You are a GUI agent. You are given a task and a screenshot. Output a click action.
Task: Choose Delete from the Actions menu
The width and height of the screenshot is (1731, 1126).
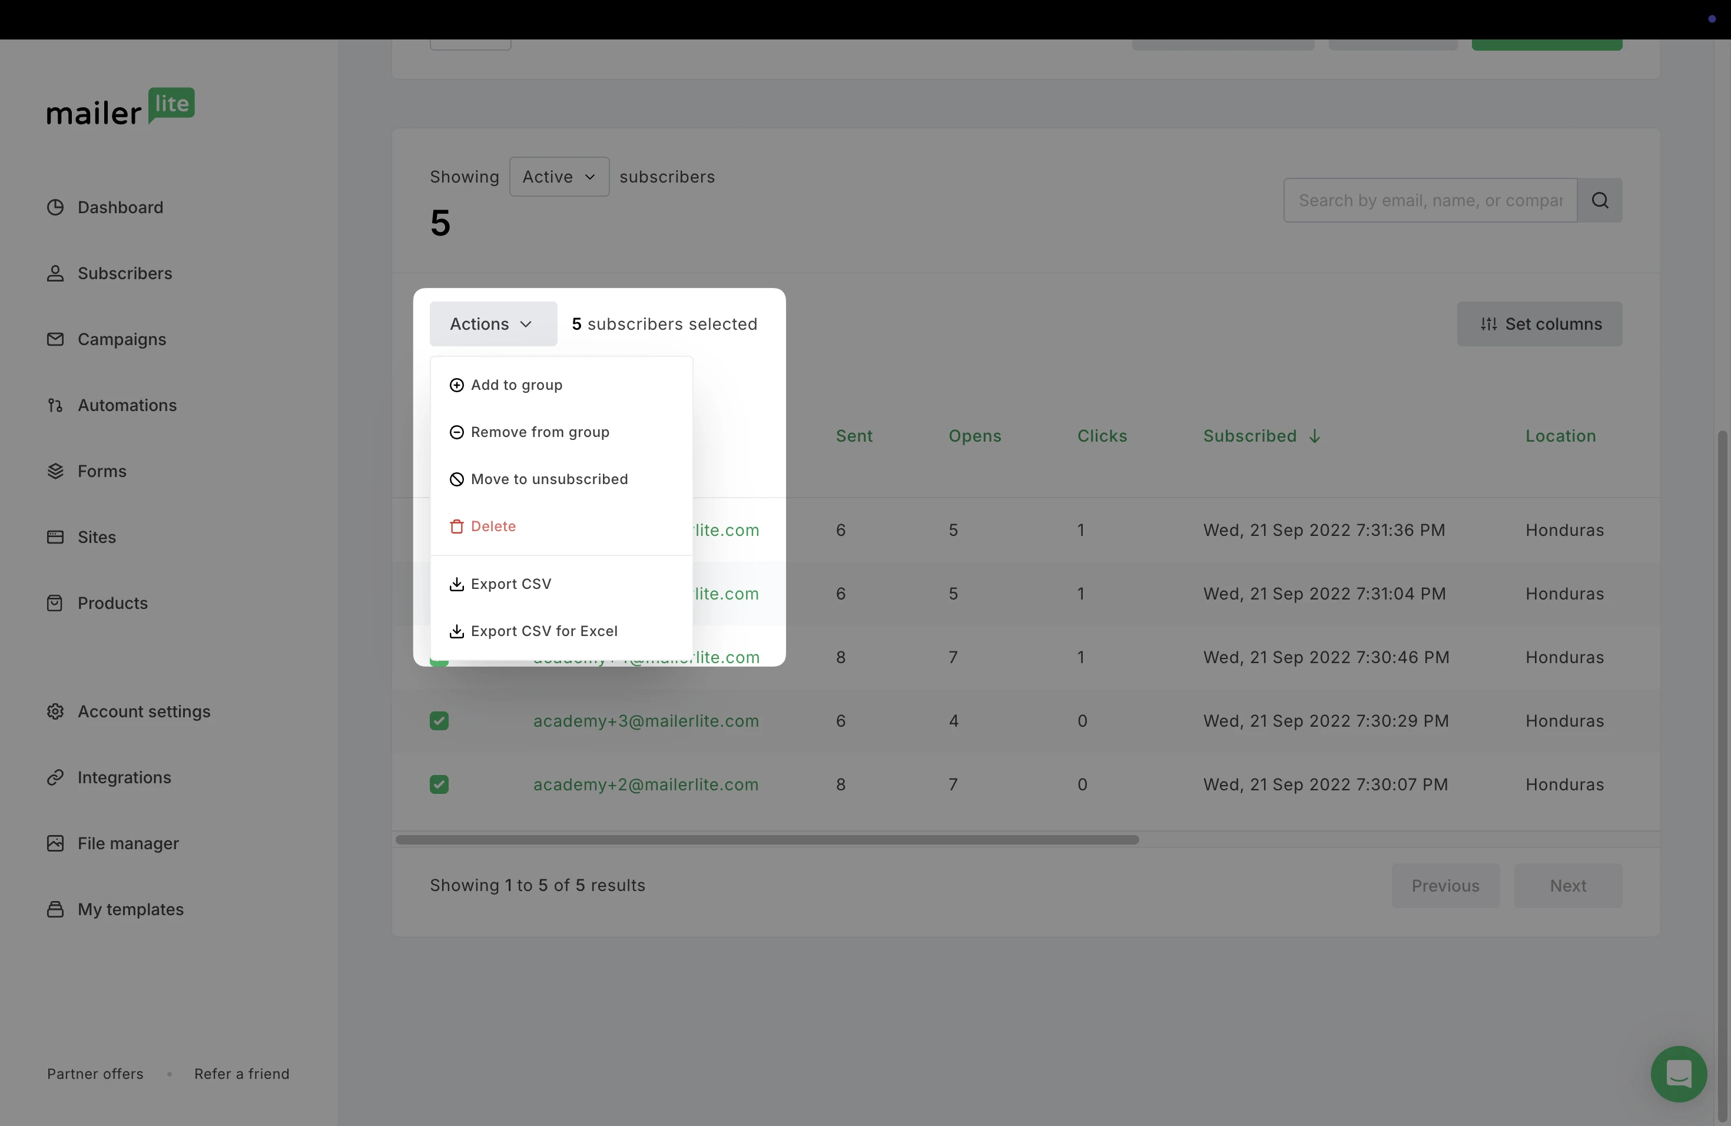492,526
